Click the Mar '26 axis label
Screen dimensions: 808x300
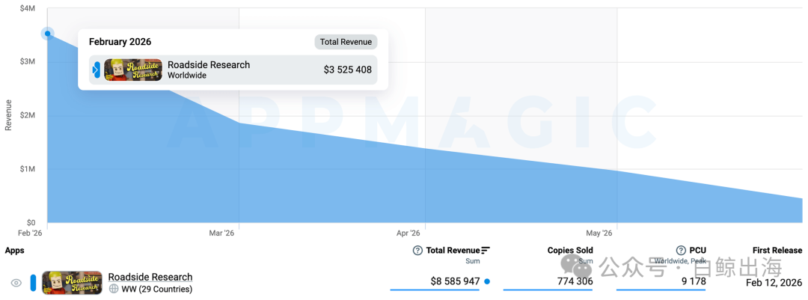(x=221, y=233)
